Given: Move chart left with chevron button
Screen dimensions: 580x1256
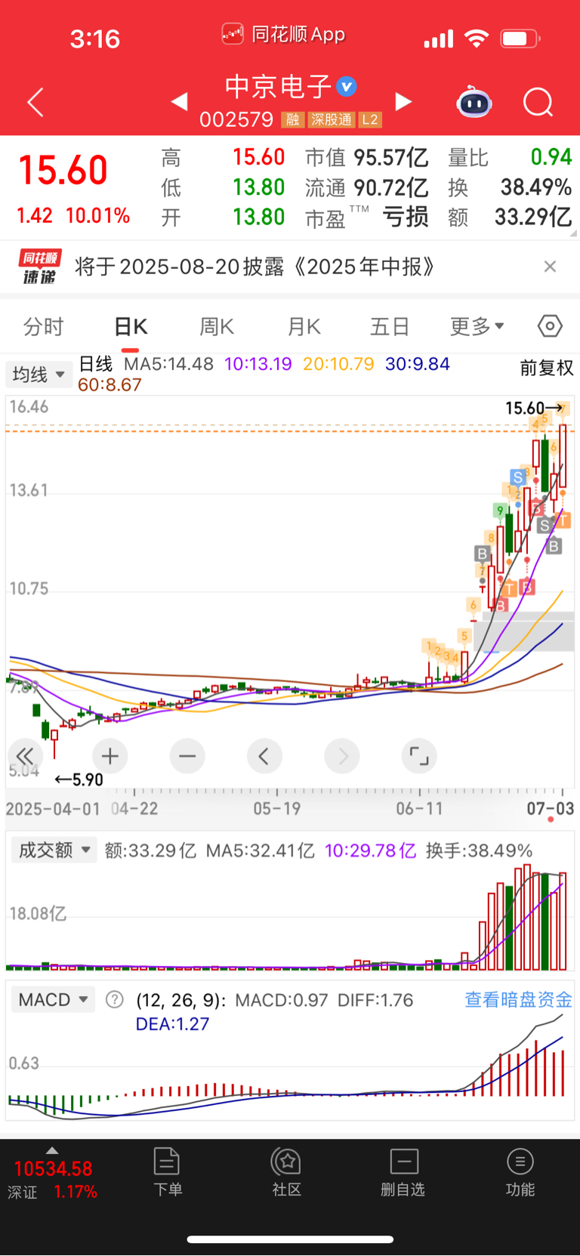Looking at the screenshot, I should pyautogui.click(x=264, y=756).
